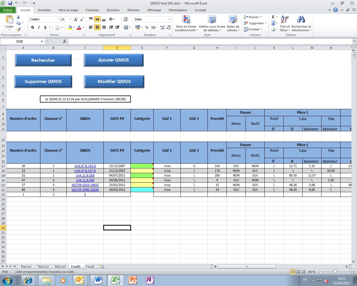Click the Ajouter QMOS button

(114, 60)
